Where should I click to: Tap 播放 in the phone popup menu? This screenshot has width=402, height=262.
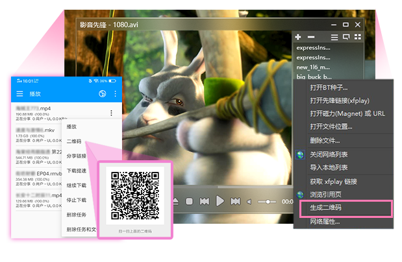[71, 126]
